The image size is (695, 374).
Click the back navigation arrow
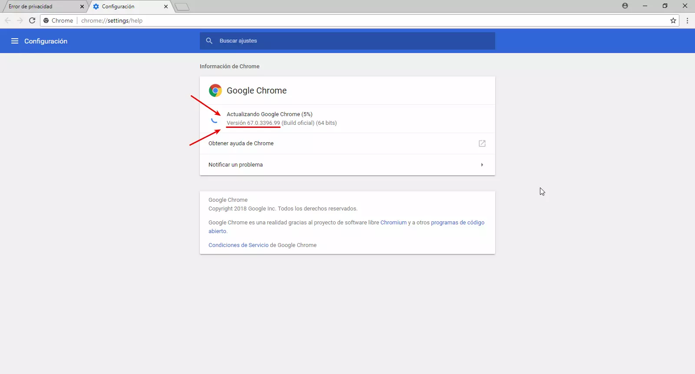click(8, 20)
